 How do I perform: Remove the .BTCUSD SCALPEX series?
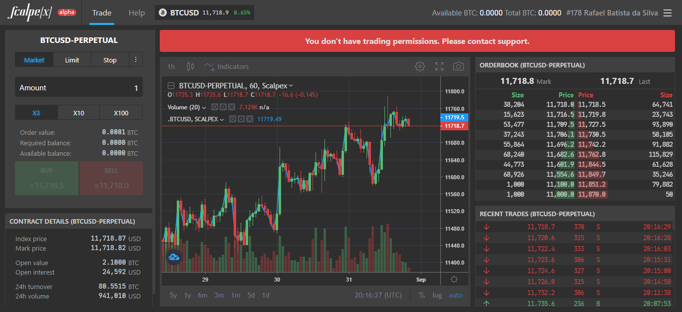tap(250, 119)
